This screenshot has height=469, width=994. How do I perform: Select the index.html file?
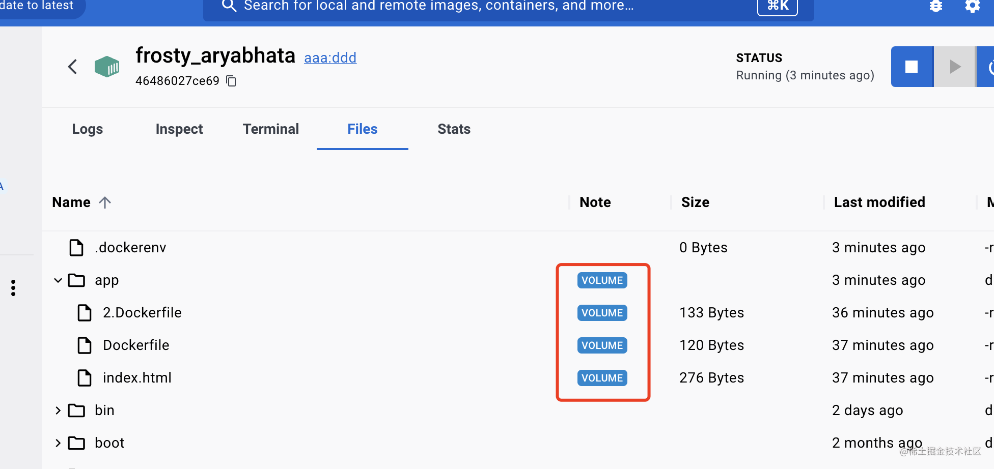coord(137,378)
